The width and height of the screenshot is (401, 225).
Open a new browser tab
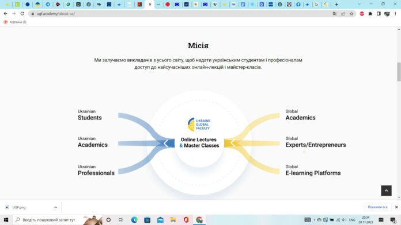click(x=336, y=5)
